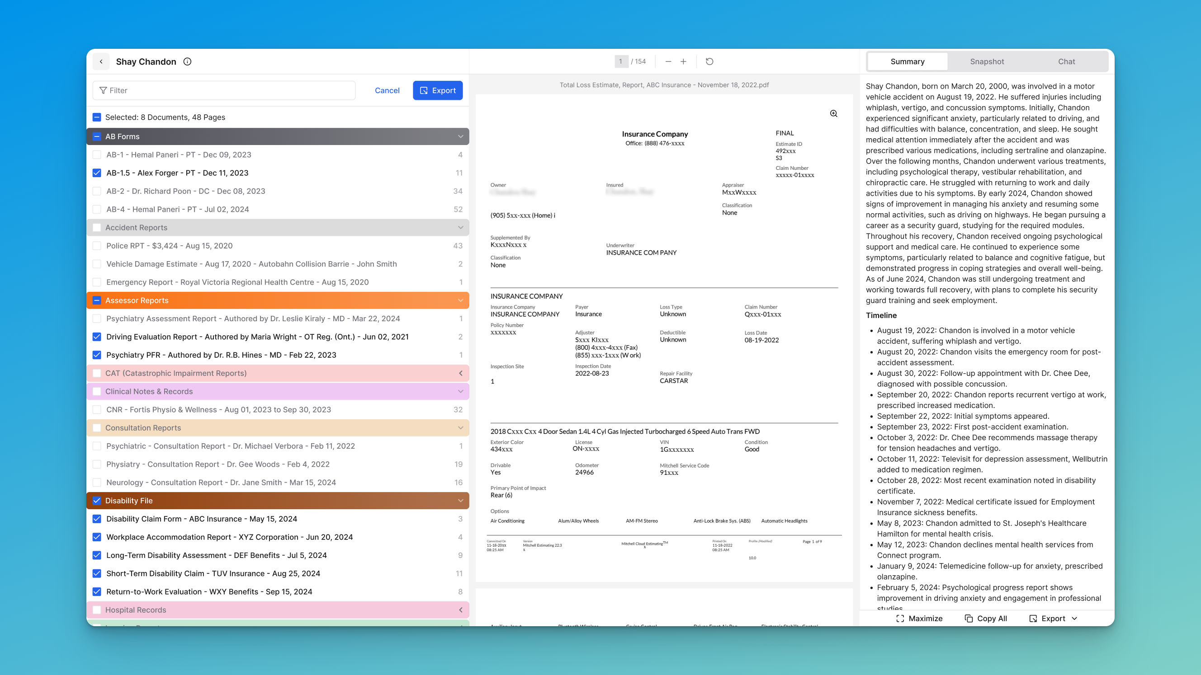Screen dimensions: 1201x675
Task: Click the blue Export button
Action: coord(437,90)
